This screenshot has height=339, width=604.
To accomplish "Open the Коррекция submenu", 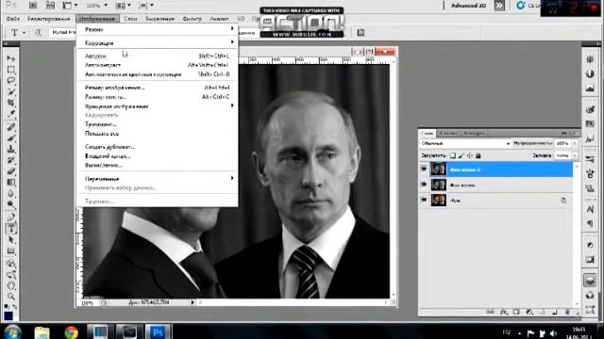I will coord(158,42).
